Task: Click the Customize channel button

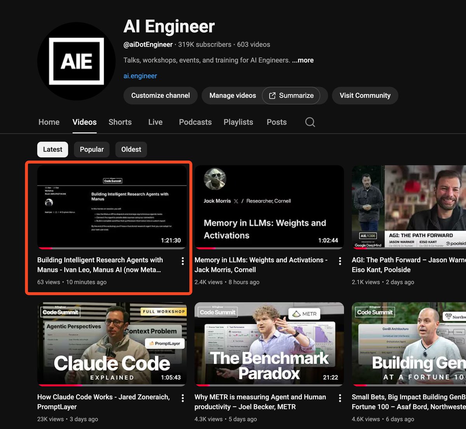Action: (160, 96)
